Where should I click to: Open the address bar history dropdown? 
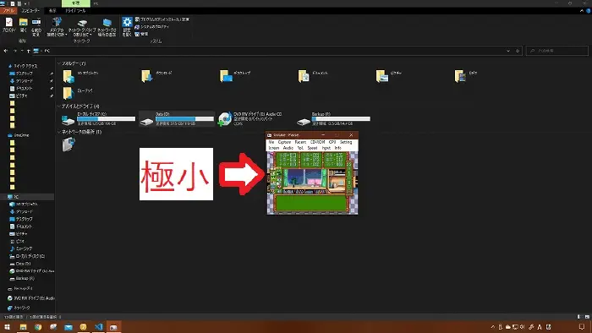[508, 51]
